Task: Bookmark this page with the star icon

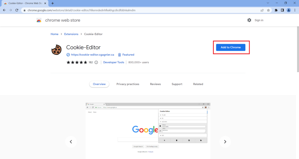Action: [268, 10]
